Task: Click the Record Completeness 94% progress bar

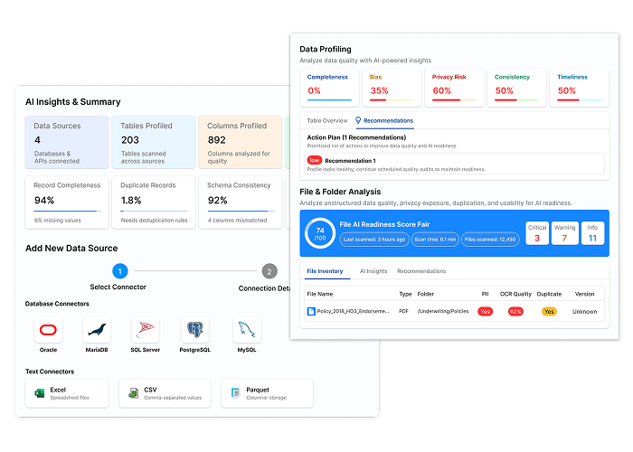Action: tap(67, 211)
